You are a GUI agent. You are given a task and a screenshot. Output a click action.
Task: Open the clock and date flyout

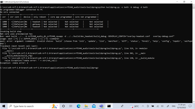(182, 106)
